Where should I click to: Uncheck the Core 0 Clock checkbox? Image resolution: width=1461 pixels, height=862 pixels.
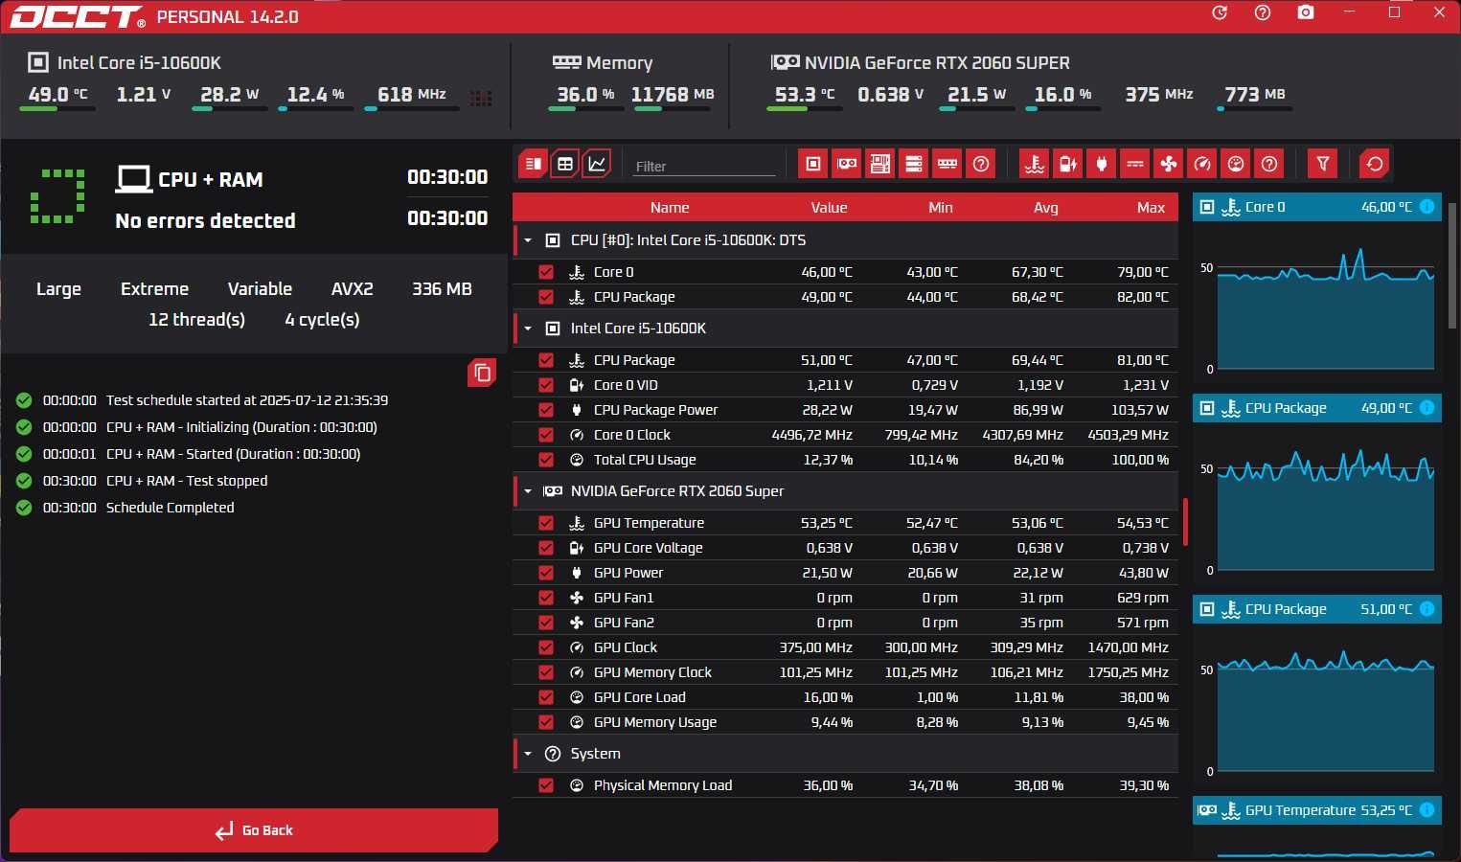pos(546,435)
